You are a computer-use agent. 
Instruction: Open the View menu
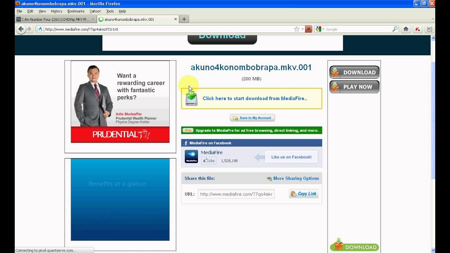click(x=42, y=11)
